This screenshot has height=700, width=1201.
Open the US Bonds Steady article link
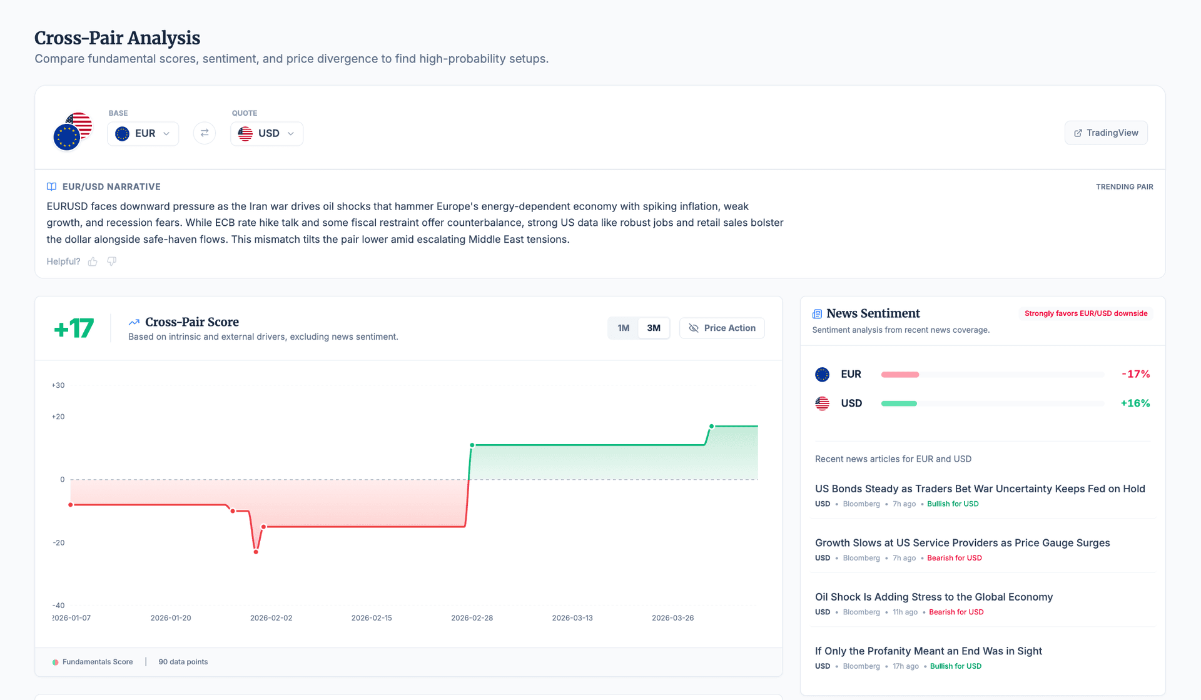tap(980, 489)
